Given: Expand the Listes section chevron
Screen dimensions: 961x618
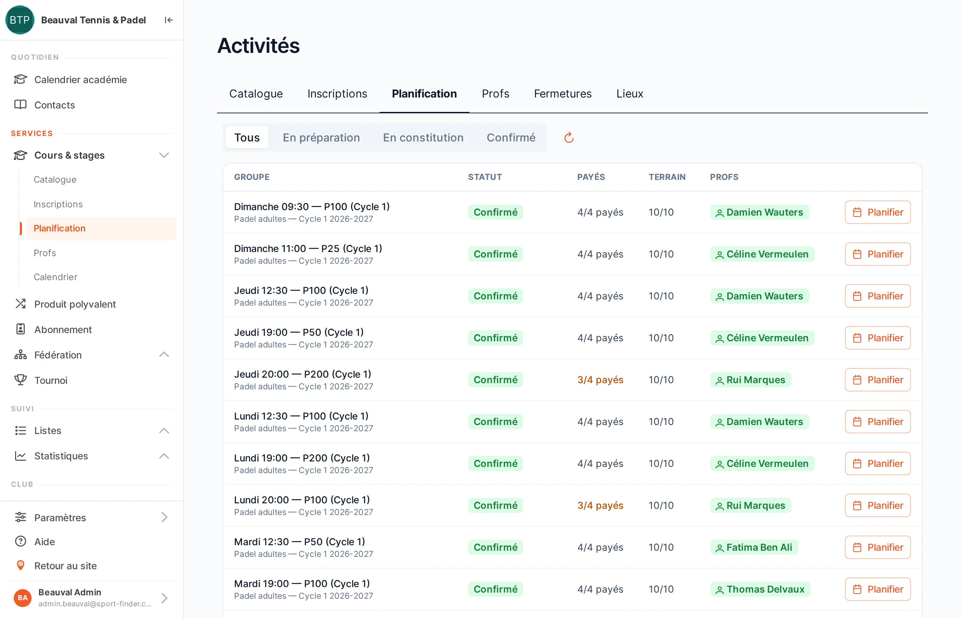Looking at the screenshot, I should (x=164, y=431).
